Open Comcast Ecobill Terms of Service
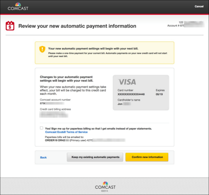The width and height of the screenshot is (209, 195). (66, 132)
